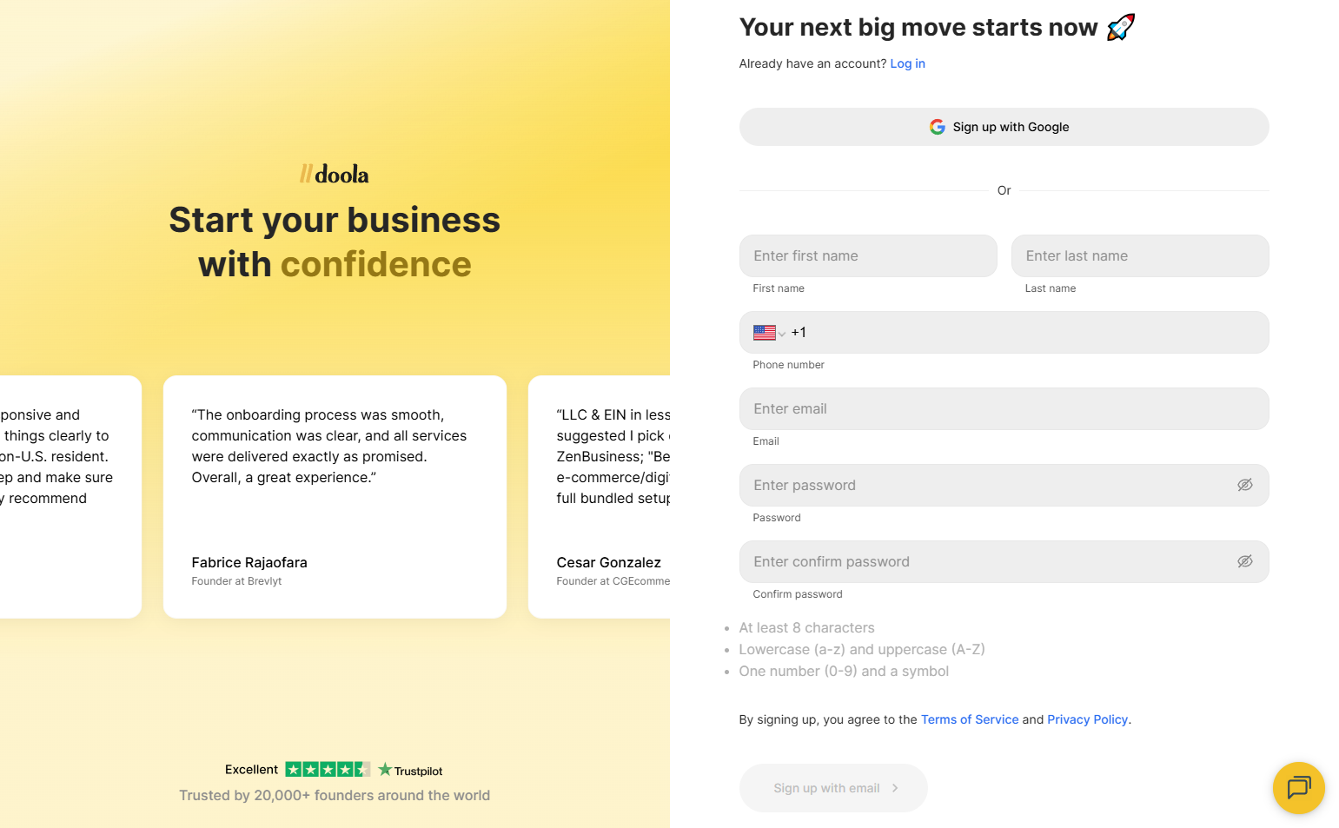
Task: Expand the phone country selector chevron
Action: 781,333
